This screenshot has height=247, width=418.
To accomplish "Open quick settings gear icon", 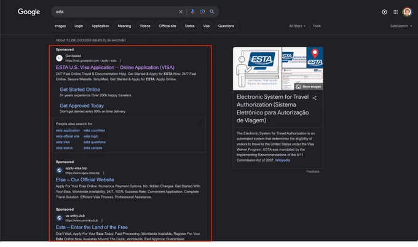I will coord(384,12).
